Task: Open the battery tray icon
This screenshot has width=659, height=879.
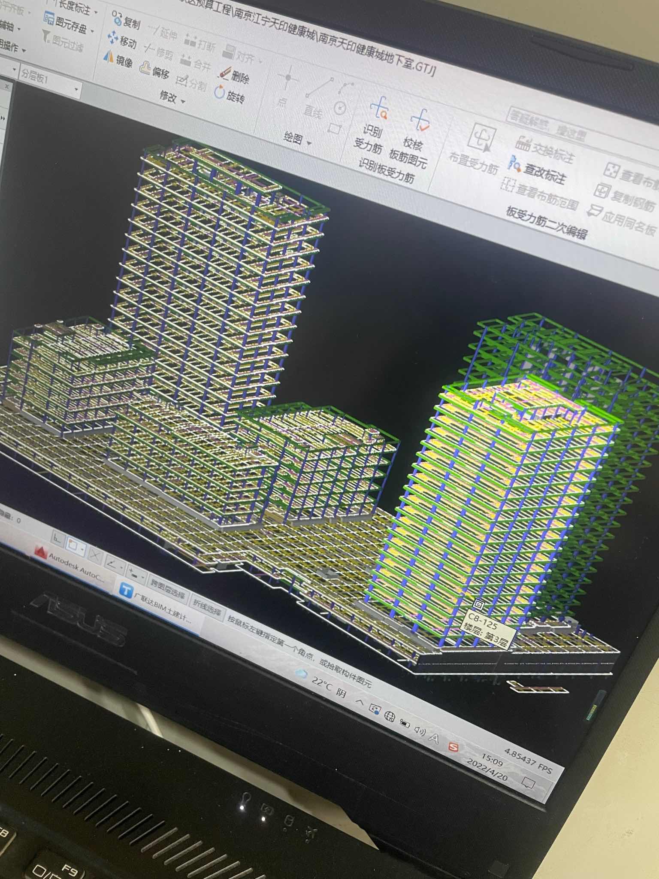Action: [x=404, y=723]
